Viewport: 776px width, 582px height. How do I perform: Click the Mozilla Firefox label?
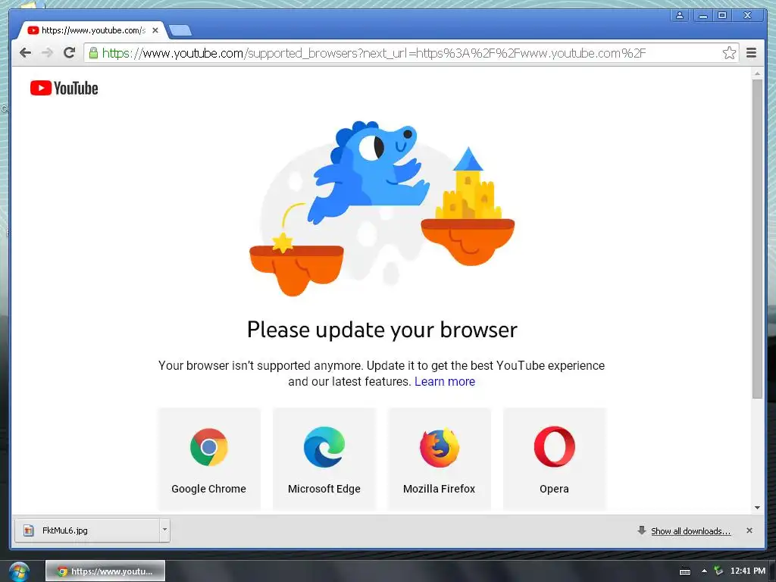(439, 489)
